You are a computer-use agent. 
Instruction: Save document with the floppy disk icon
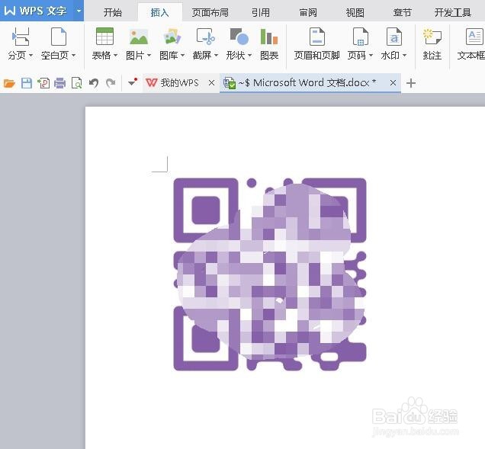tap(27, 83)
